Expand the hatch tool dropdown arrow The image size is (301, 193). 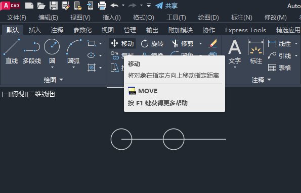(100, 68)
